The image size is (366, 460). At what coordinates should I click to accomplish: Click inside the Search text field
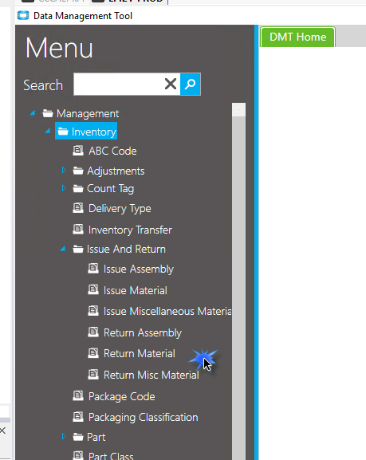pos(118,85)
